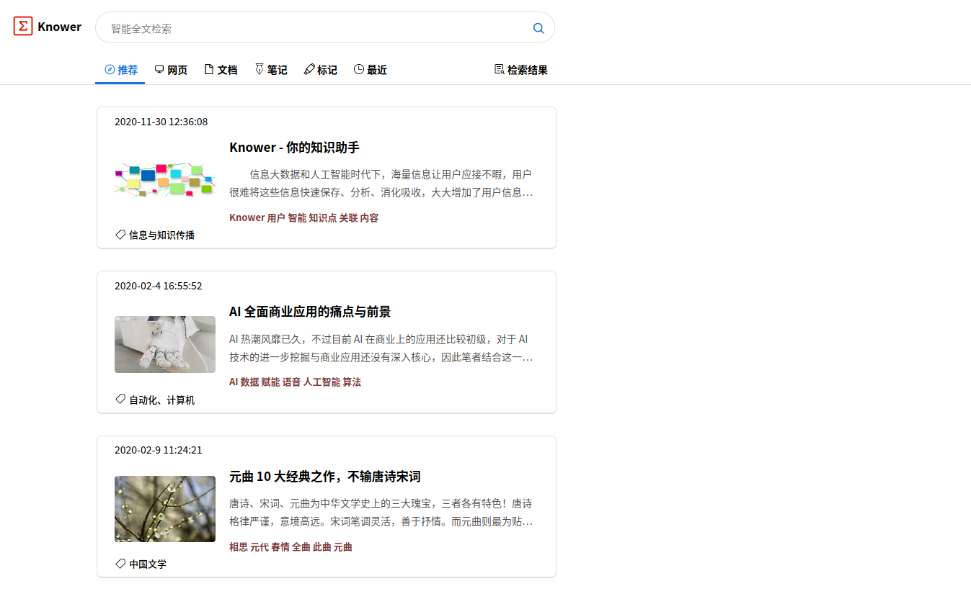Screen dimensions: 971x599
Task: Open article Knower - 你的知识助手
Action: [294, 148]
